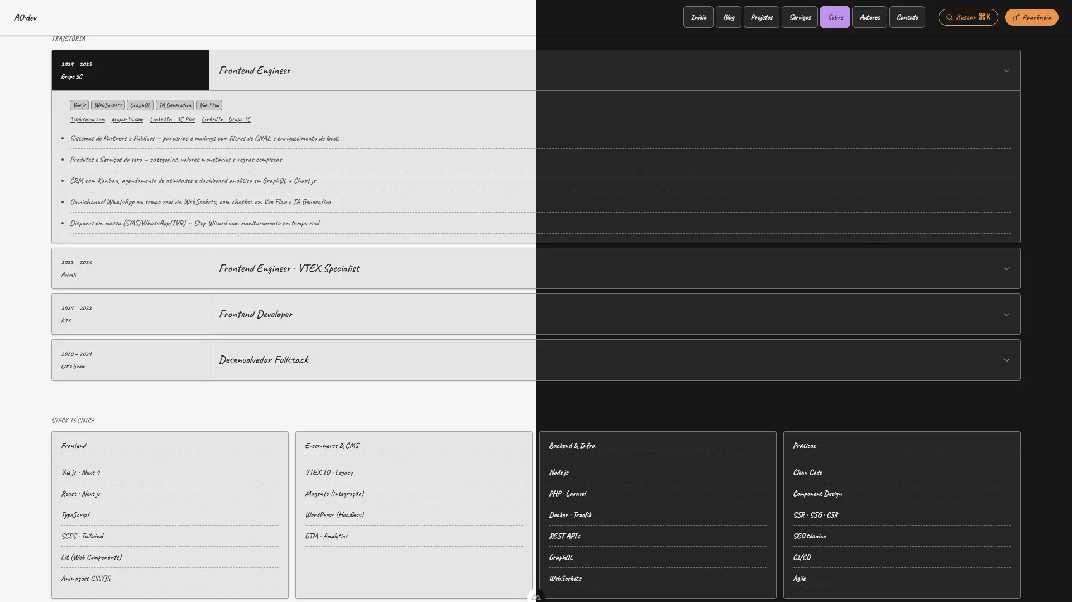Open the LinkedIn · 3C Plus link

tap(173, 119)
